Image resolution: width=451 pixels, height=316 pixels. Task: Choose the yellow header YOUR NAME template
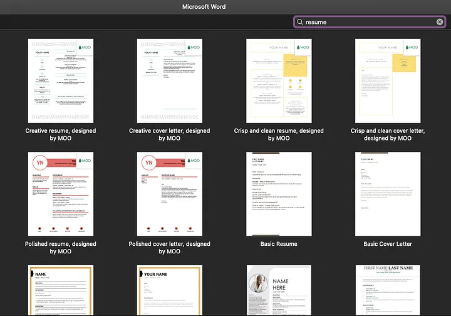169,290
